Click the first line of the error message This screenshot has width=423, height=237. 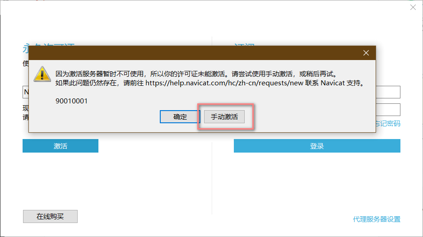[x=196, y=74]
